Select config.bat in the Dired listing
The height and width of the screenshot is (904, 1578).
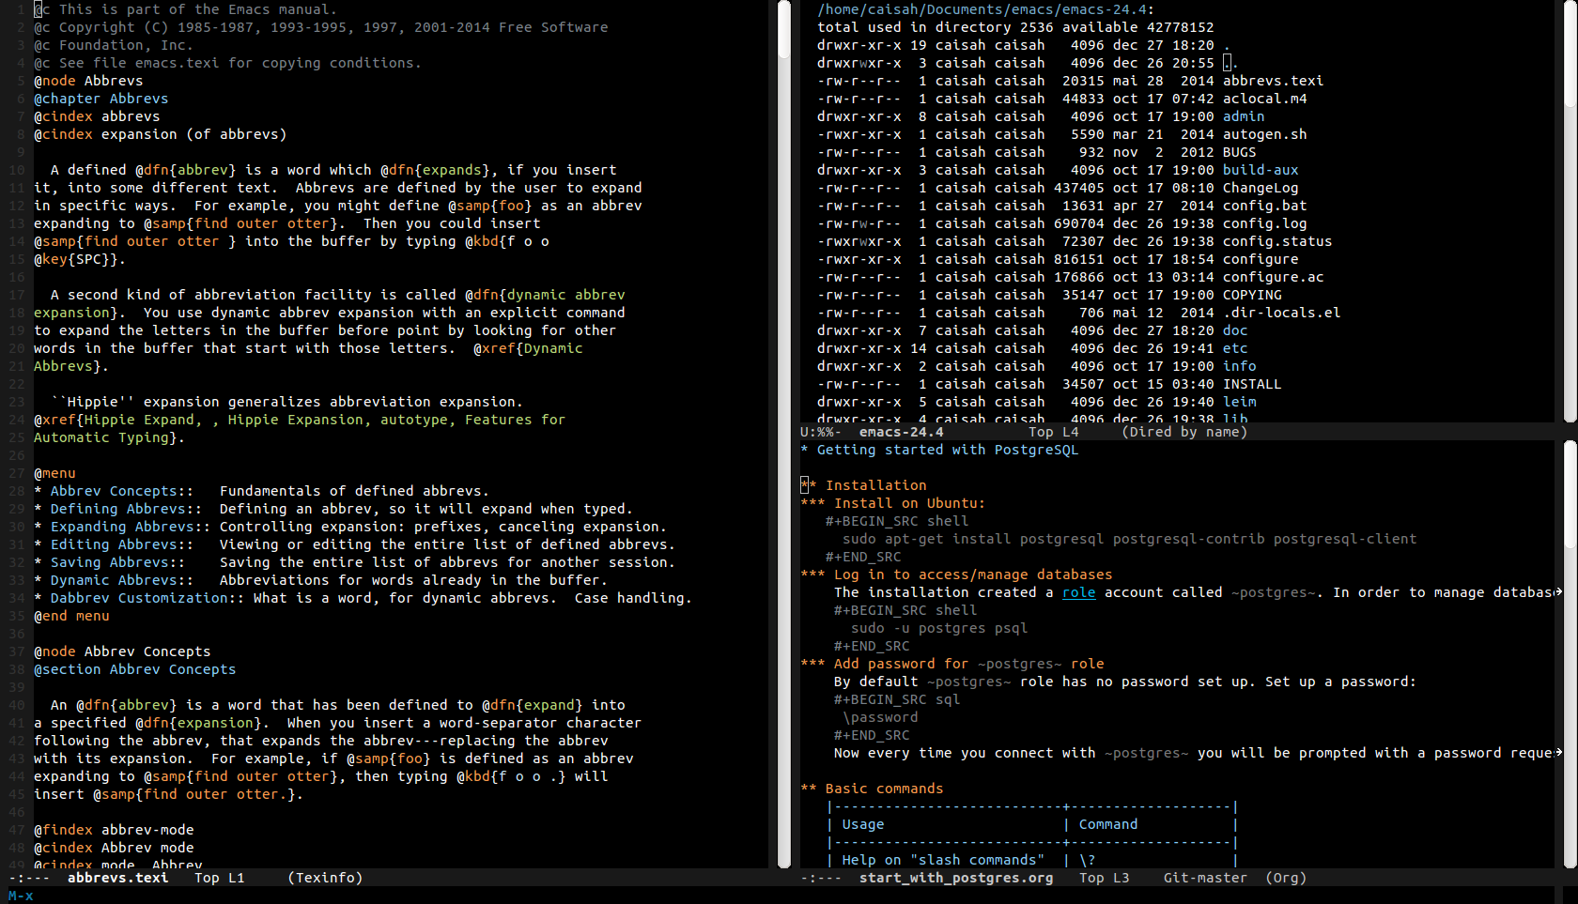point(1264,206)
